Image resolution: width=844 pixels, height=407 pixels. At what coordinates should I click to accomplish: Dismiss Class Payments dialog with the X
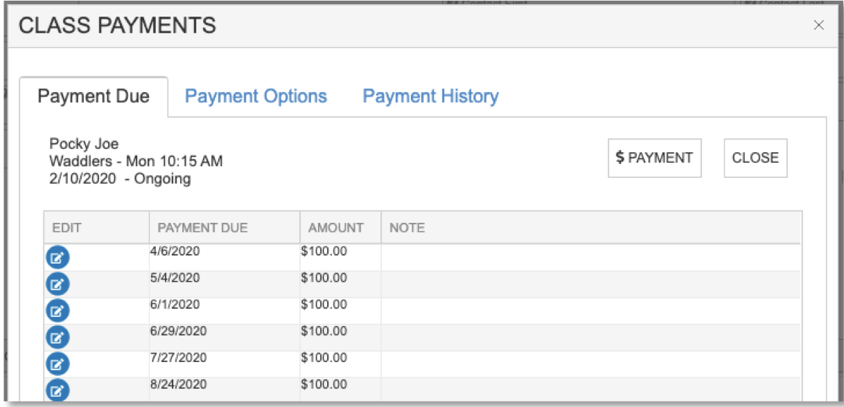[818, 26]
